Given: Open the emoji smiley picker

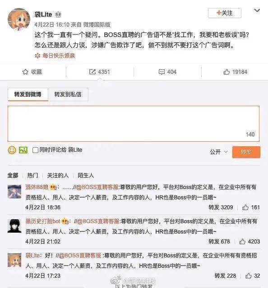Looking at the screenshot, I should coord(12,150).
